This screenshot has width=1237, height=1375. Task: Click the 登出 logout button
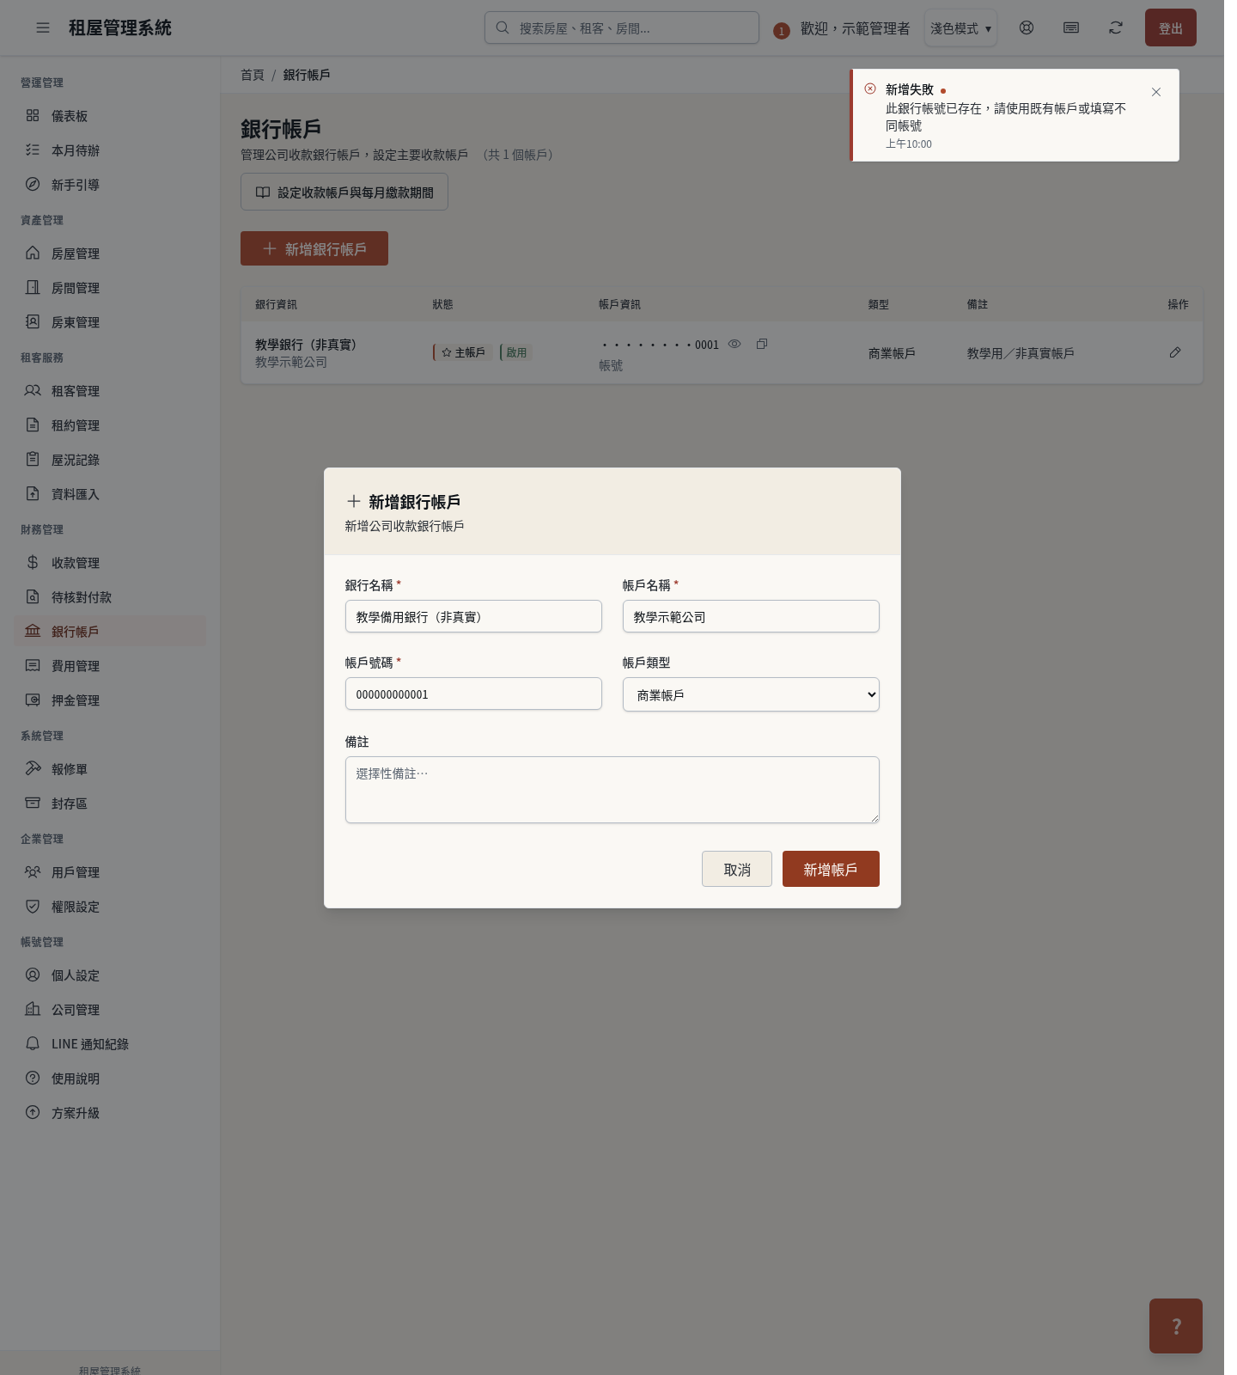coord(1171,27)
